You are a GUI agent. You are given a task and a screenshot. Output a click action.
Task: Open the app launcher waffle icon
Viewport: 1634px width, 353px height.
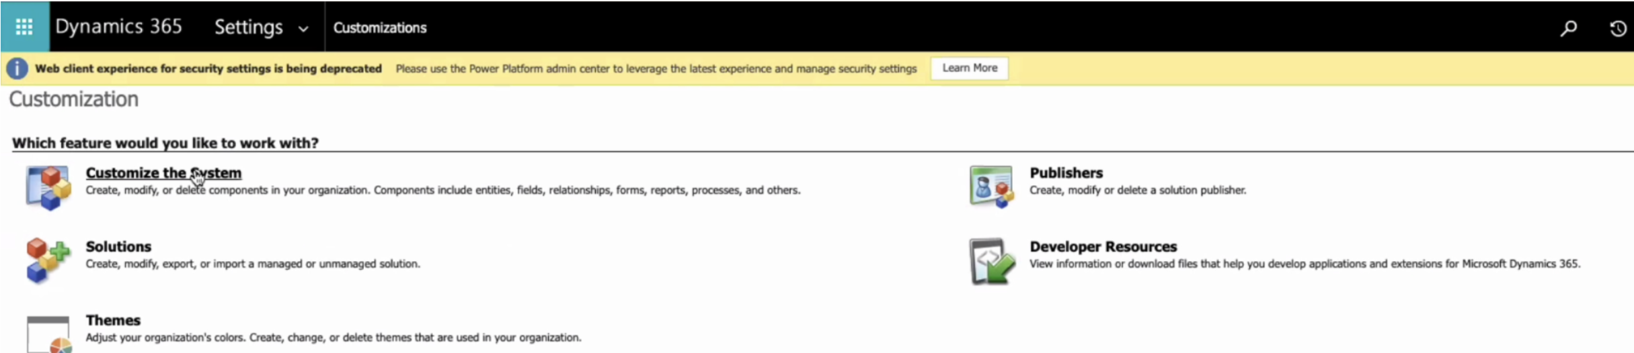pos(24,27)
